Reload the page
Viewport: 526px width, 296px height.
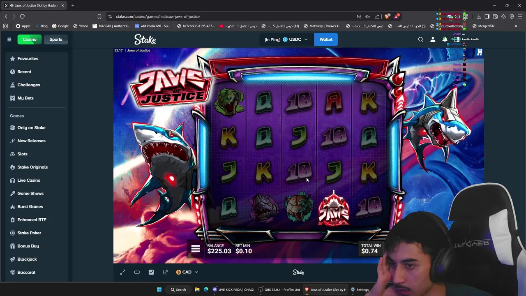22,16
